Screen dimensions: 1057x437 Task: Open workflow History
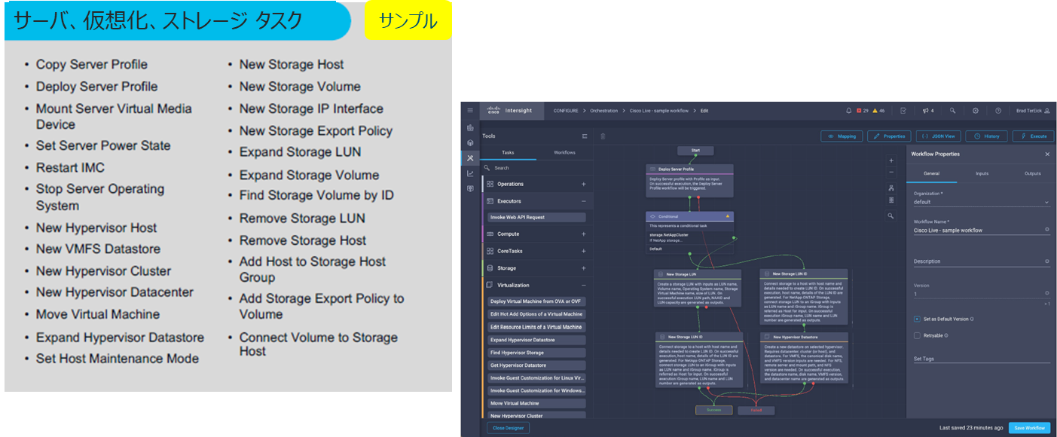pos(986,136)
